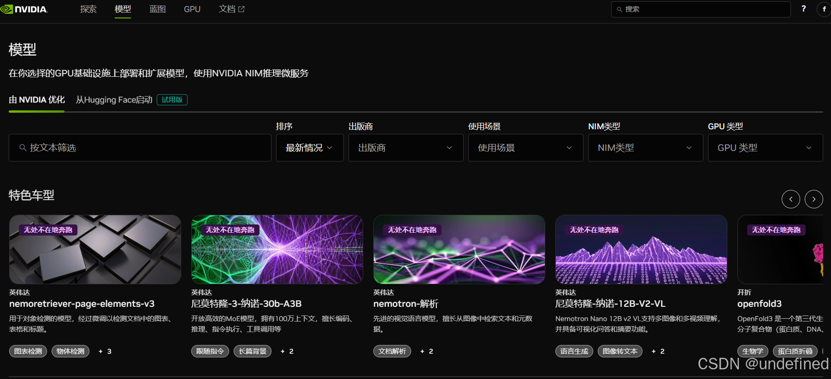The image size is (831, 379).
Task: Expand the GPU 类型 dropdown
Action: click(x=766, y=148)
